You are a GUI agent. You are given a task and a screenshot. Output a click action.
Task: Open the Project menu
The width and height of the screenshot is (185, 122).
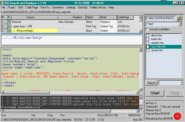pyautogui.click(x=12, y=7)
